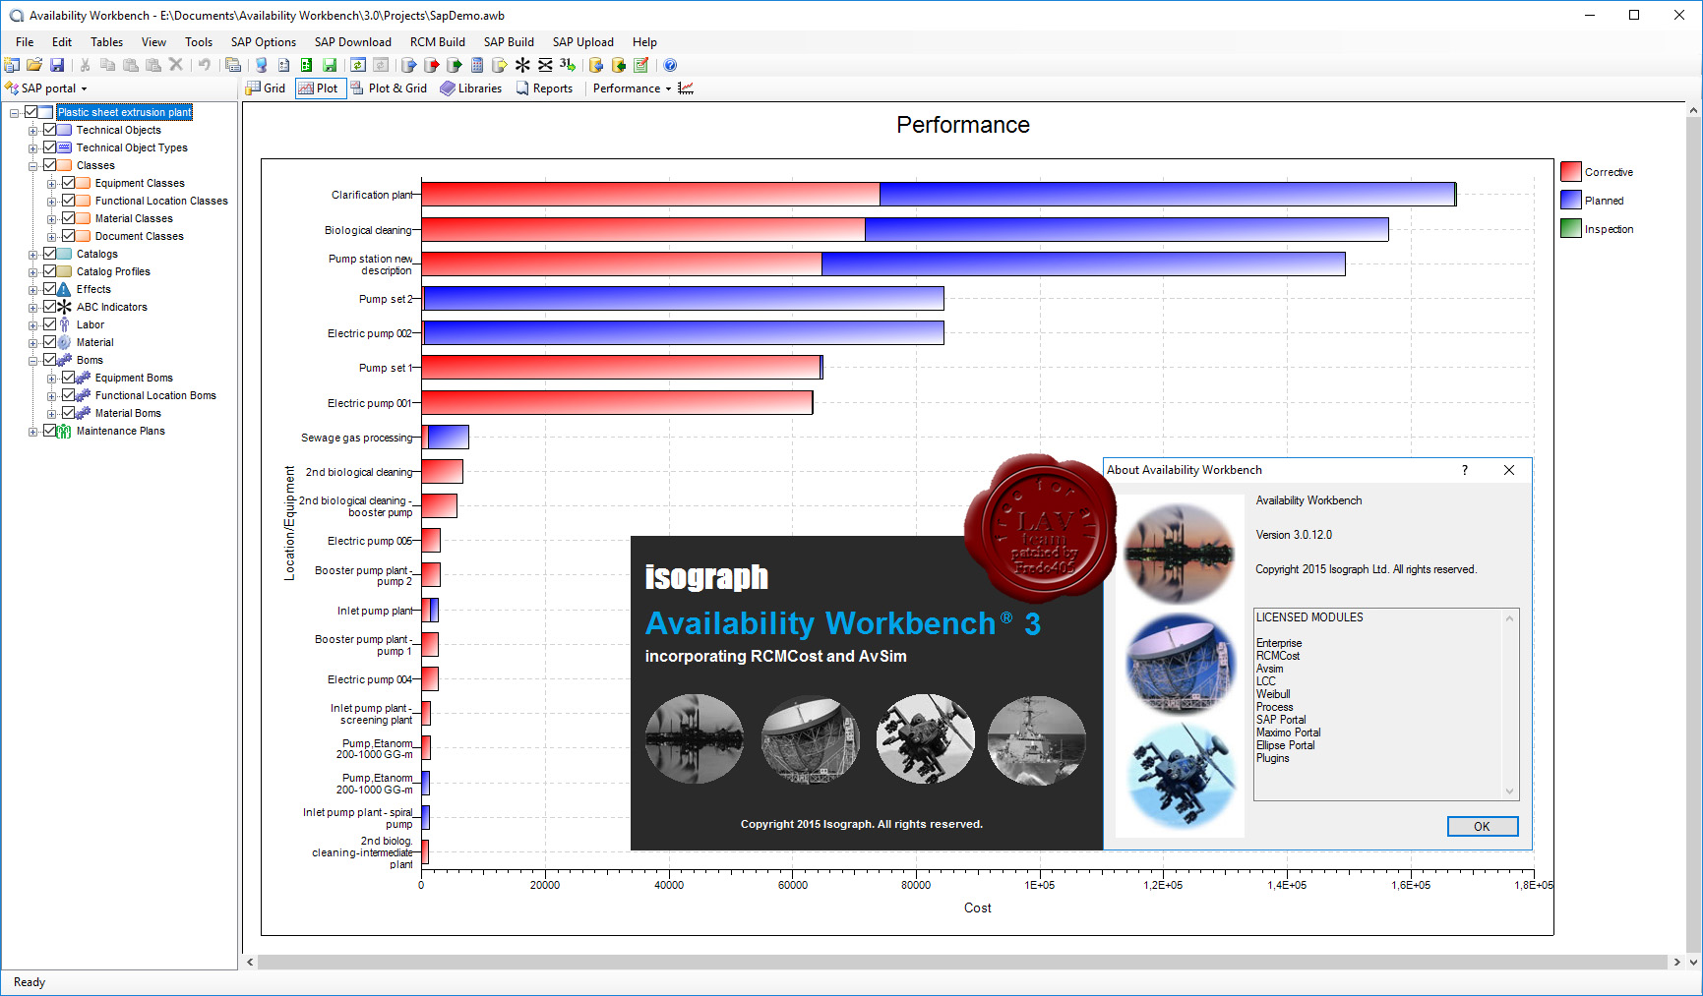The height and width of the screenshot is (996, 1703).
Task: Toggle the Maintenance Plans checkbox
Action: pos(49,431)
